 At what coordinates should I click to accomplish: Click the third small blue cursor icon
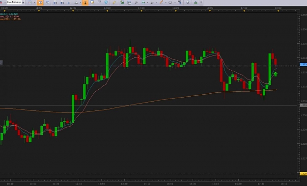tap(69, 2)
